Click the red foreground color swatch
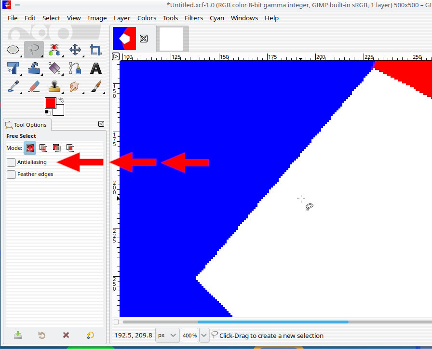 point(51,103)
